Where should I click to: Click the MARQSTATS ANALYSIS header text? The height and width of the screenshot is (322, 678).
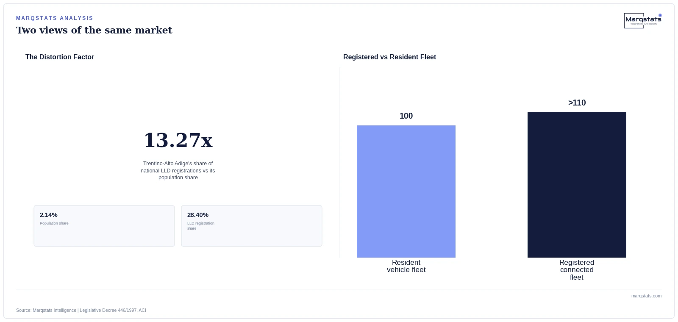coord(55,18)
